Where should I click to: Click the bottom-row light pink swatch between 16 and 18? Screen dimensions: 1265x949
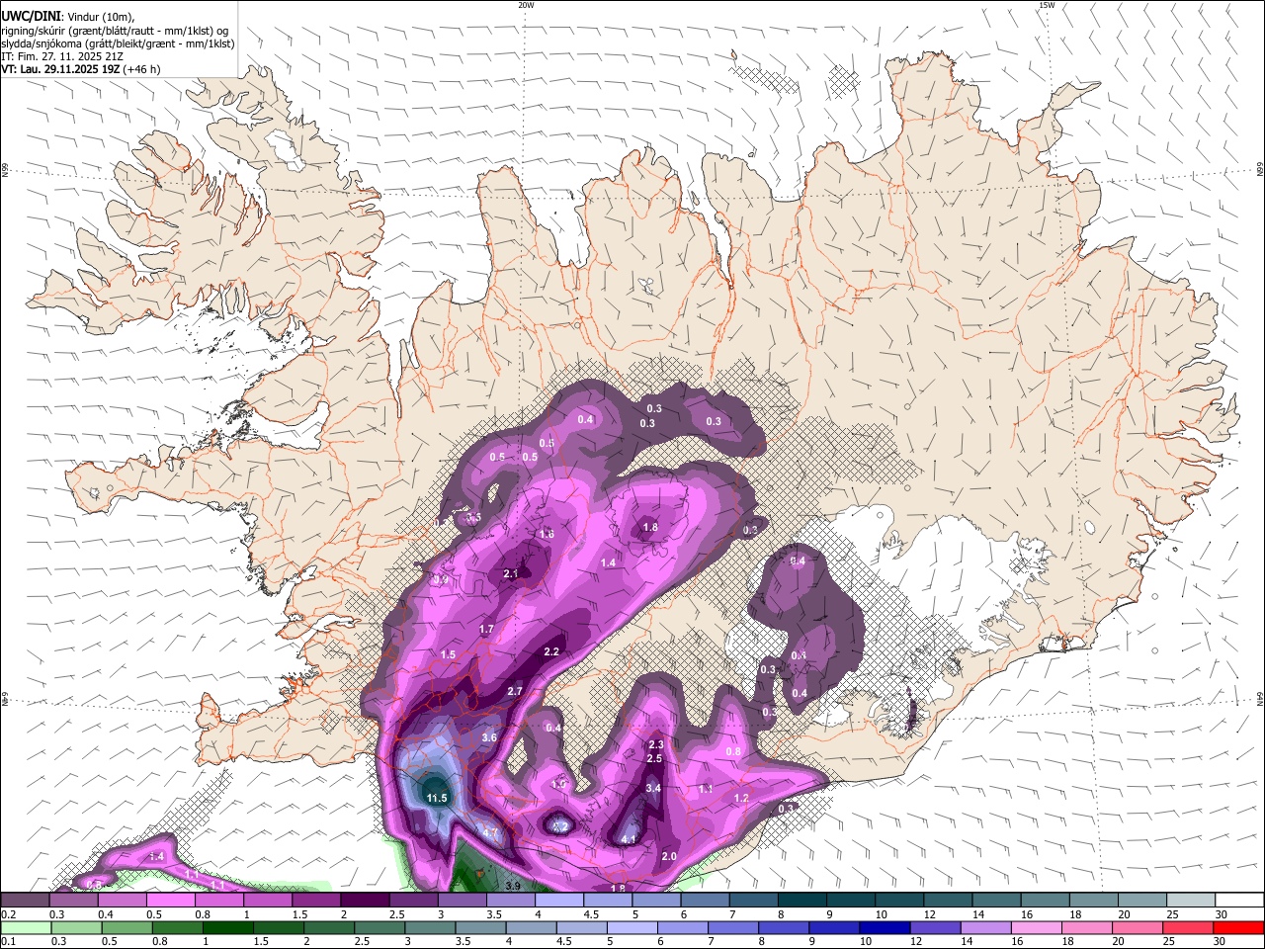point(1036,927)
